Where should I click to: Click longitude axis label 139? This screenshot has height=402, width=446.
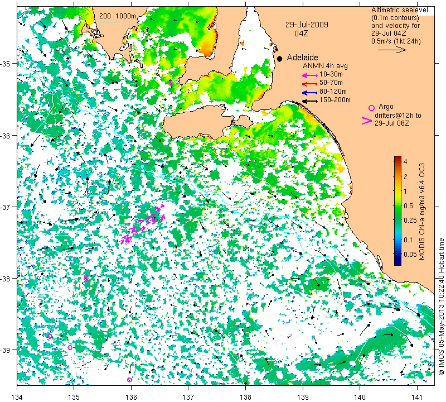click(303, 396)
